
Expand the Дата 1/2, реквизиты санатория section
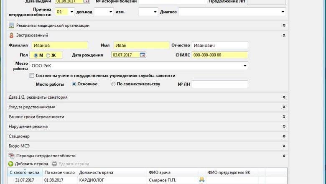[x=284, y=97]
